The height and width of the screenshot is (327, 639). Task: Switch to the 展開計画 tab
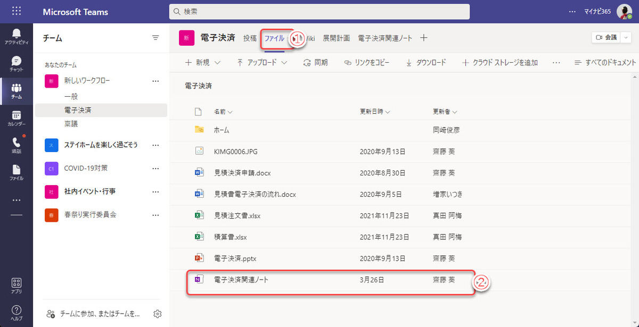click(336, 38)
